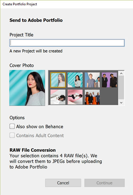Viewport: 133px width, 195px height.
Task: Click the Also show on Behance label
Action: tap(40, 127)
